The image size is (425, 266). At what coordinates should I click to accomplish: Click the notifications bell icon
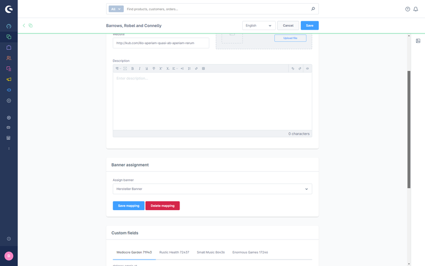point(415,9)
